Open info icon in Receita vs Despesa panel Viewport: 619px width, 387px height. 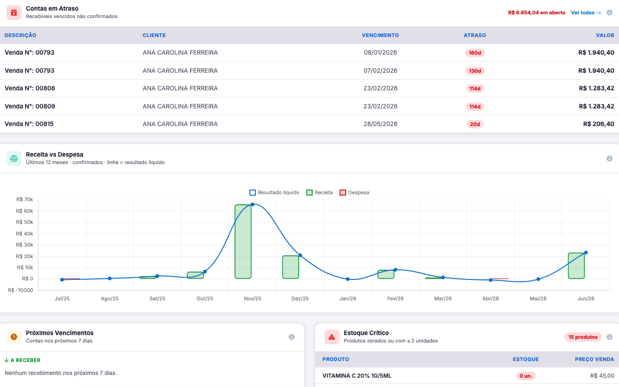[x=609, y=159]
